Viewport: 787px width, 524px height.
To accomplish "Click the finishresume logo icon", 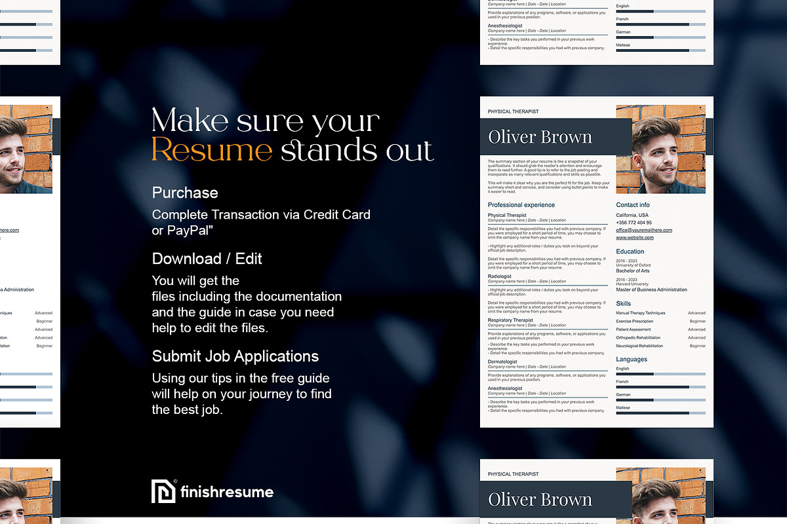I will click(x=163, y=491).
